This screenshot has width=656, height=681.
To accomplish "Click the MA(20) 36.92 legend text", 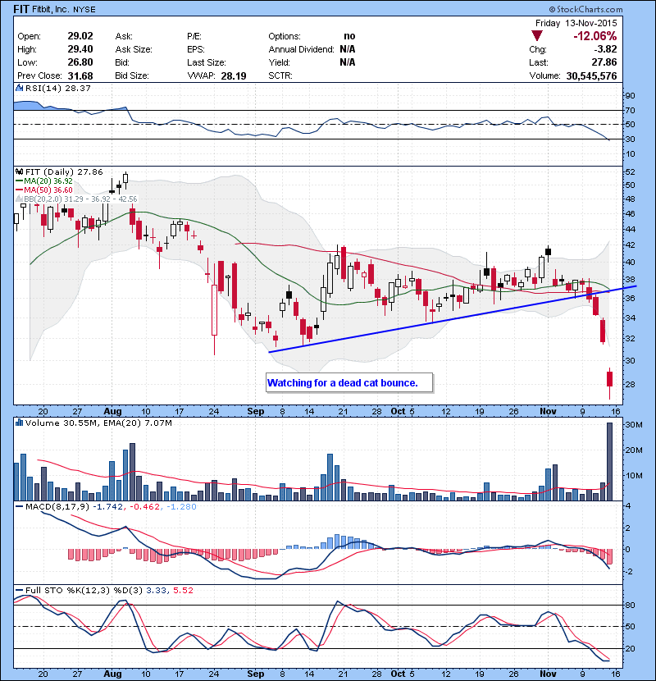I will click(48, 181).
